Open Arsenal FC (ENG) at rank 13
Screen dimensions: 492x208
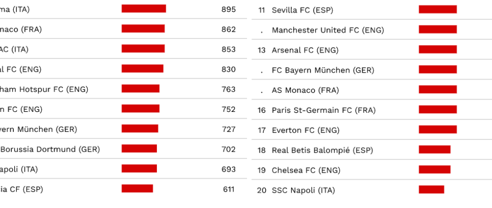(x=305, y=50)
